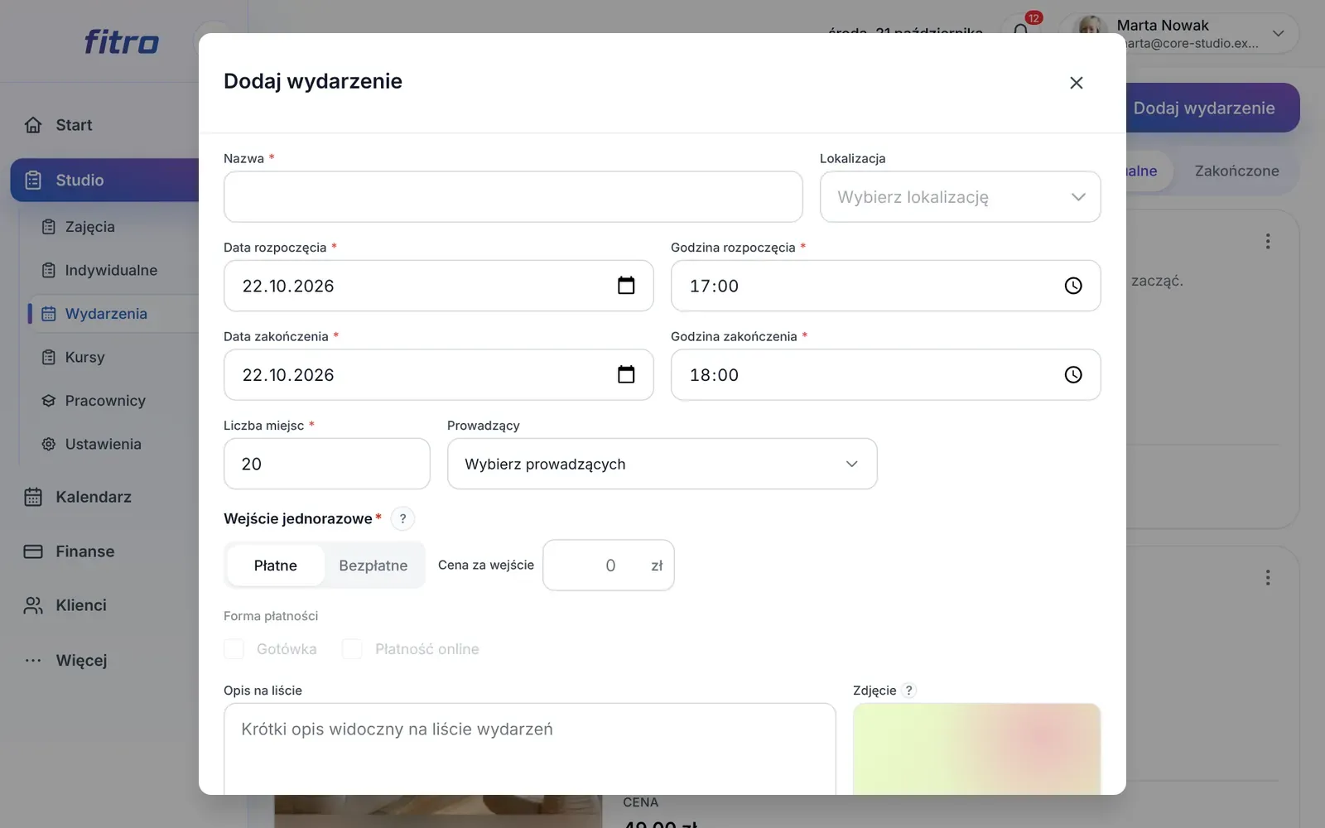Open Marta Nowak account menu chevron

tap(1278, 34)
